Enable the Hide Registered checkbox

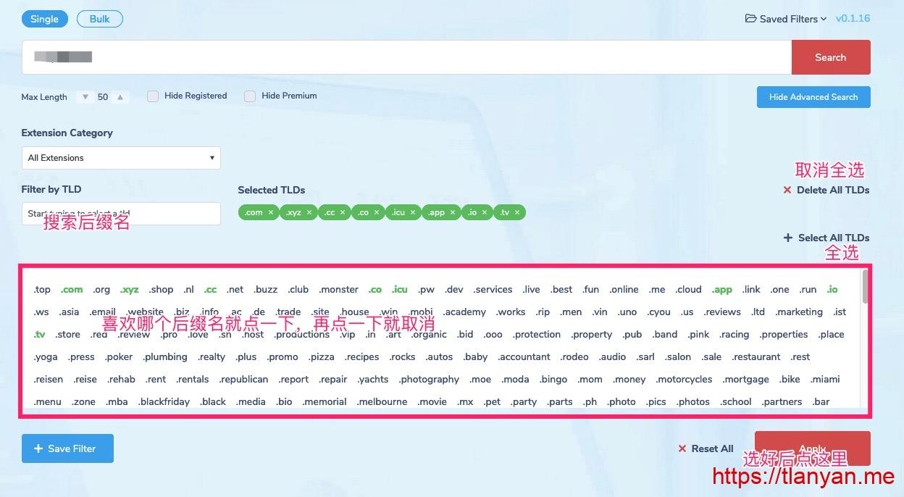tap(153, 96)
